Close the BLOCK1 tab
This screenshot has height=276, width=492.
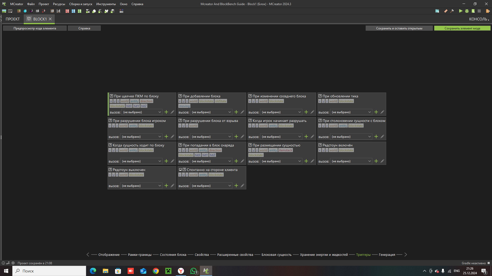pyautogui.click(x=50, y=19)
